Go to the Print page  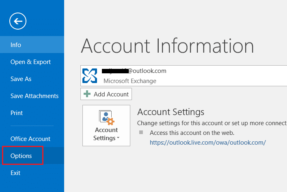[x=17, y=113]
